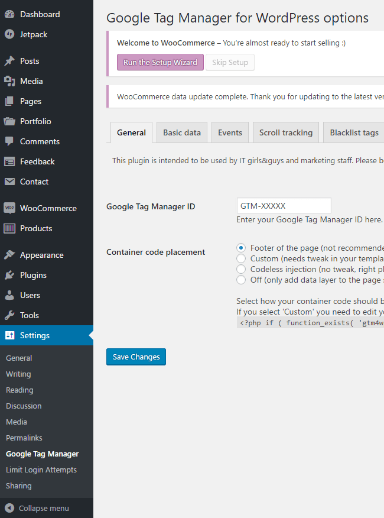
Task: Click the Collapse menu arrow icon
Action: 9,508
